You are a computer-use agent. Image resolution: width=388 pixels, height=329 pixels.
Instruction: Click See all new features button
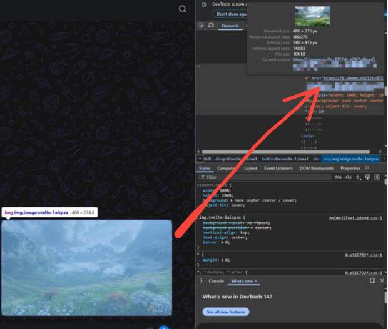click(x=225, y=312)
